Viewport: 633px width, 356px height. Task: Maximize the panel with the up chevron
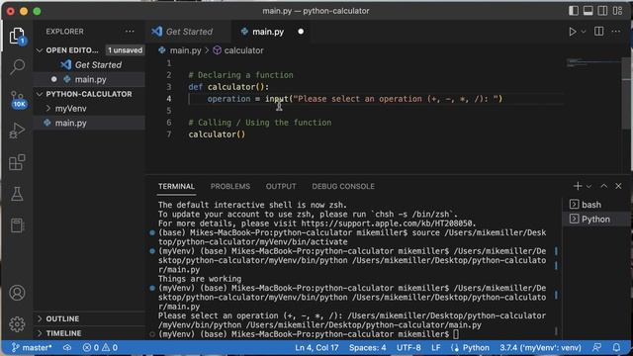(604, 186)
